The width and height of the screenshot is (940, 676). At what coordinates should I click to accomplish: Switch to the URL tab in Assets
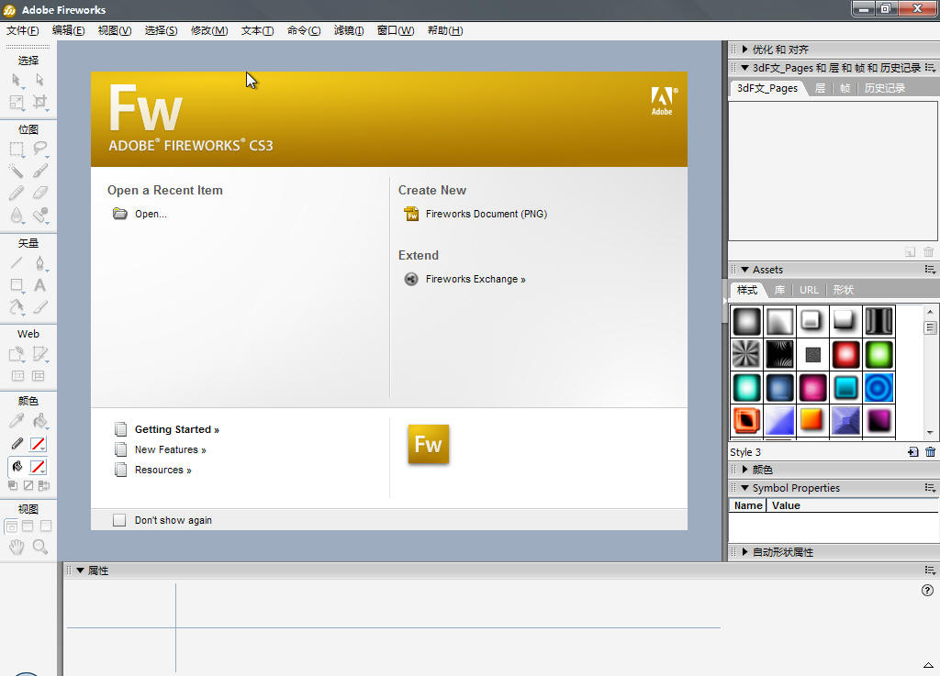809,290
